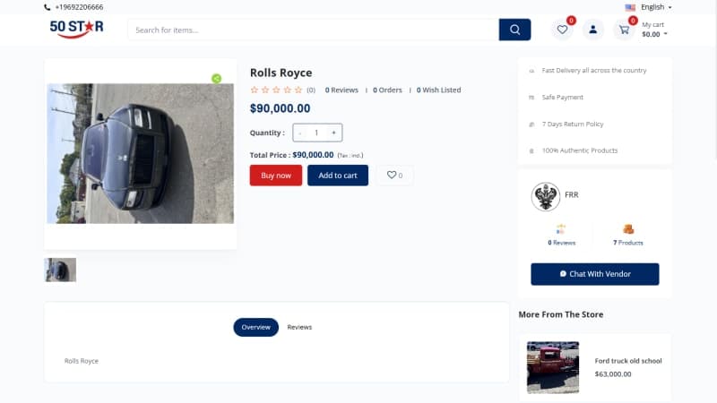Image resolution: width=717 pixels, height=403 pixels.
Task: Click the vendor 7 Products icon
Action: [x=628, y=229]
